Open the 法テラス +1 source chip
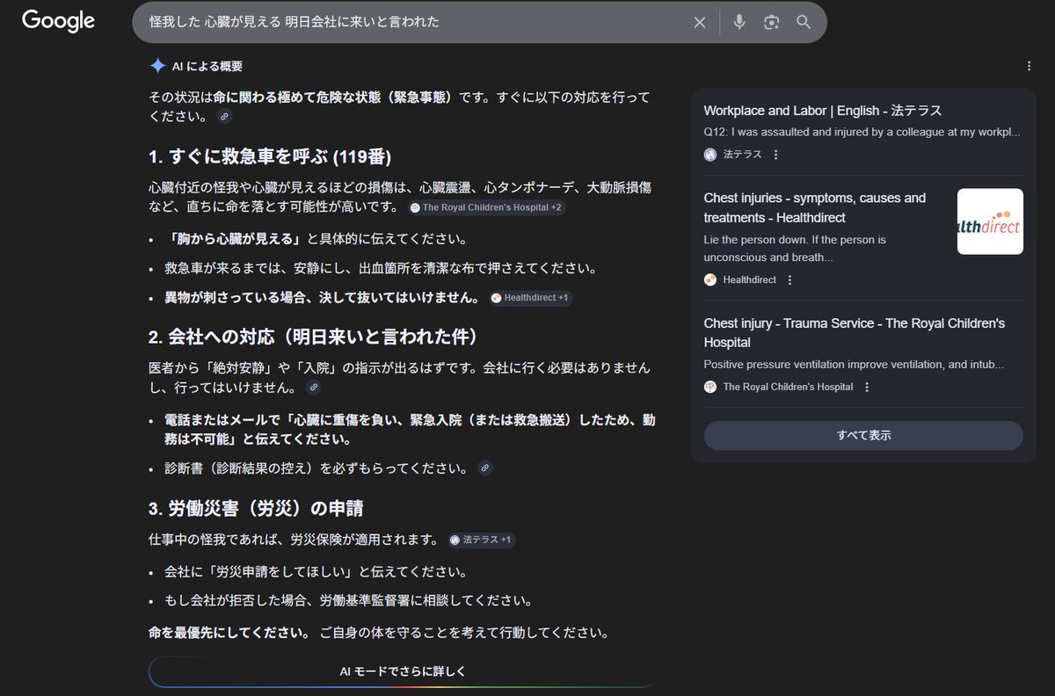1055x696 pixels. coord(481,540)
